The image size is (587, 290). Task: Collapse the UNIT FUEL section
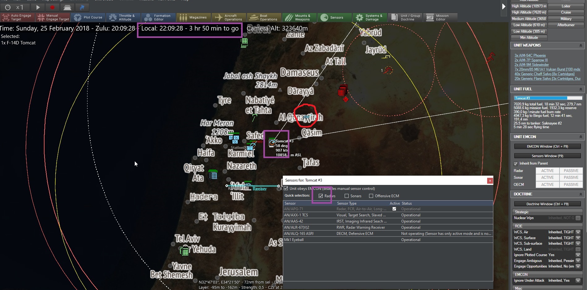tap(581, 89)
